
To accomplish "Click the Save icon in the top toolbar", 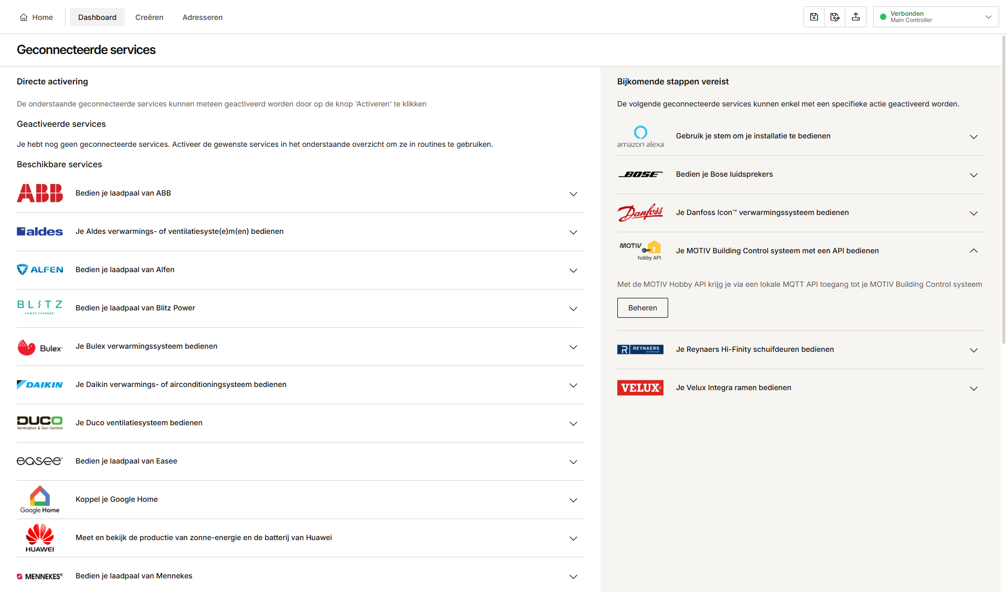I will tap(814, 17).
